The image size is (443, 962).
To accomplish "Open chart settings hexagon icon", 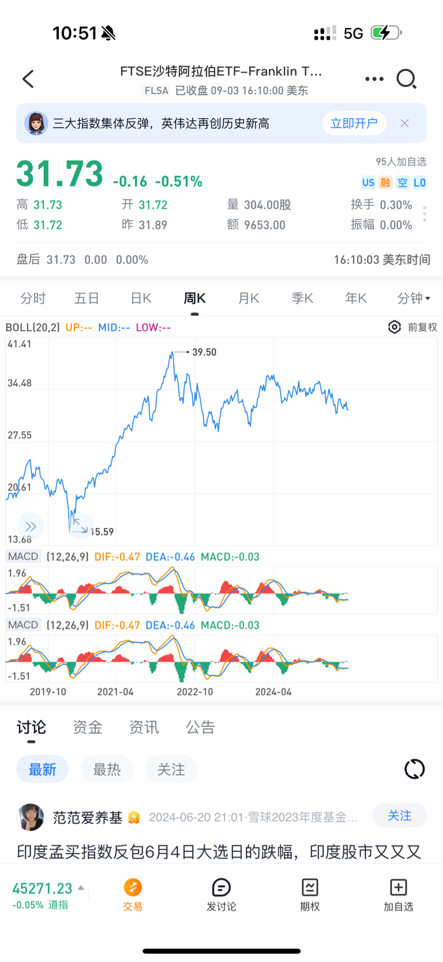I will click(395, 327).
